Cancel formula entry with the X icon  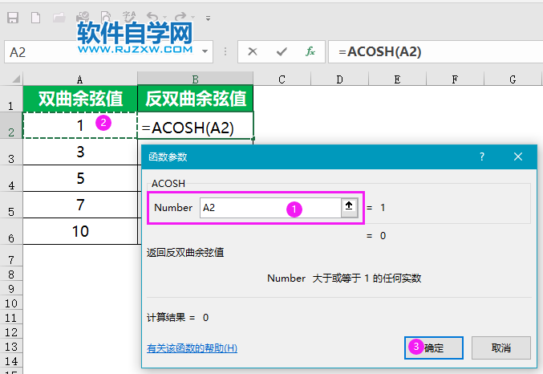click(x=253, y=51)
